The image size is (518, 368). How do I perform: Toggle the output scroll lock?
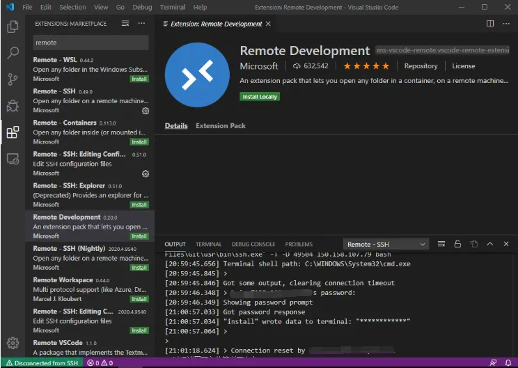click(457, 244)
